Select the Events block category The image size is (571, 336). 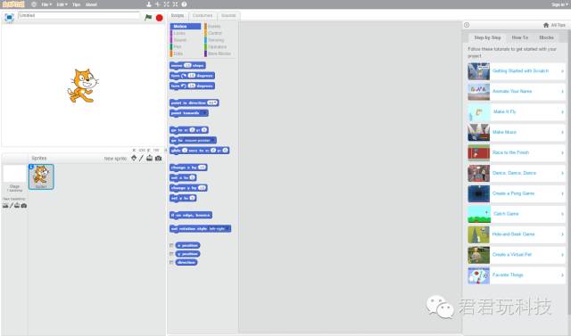pyautogui.click(x=219, y=26)
